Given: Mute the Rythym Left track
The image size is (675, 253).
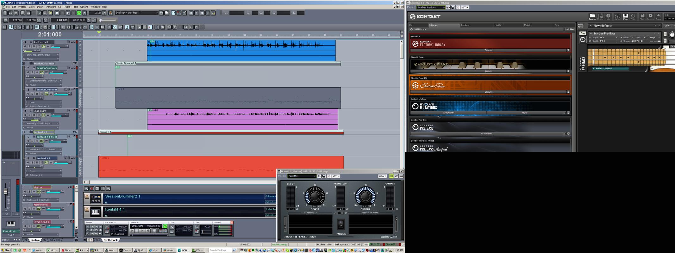Looking at the screenshot, I should 25,46.
